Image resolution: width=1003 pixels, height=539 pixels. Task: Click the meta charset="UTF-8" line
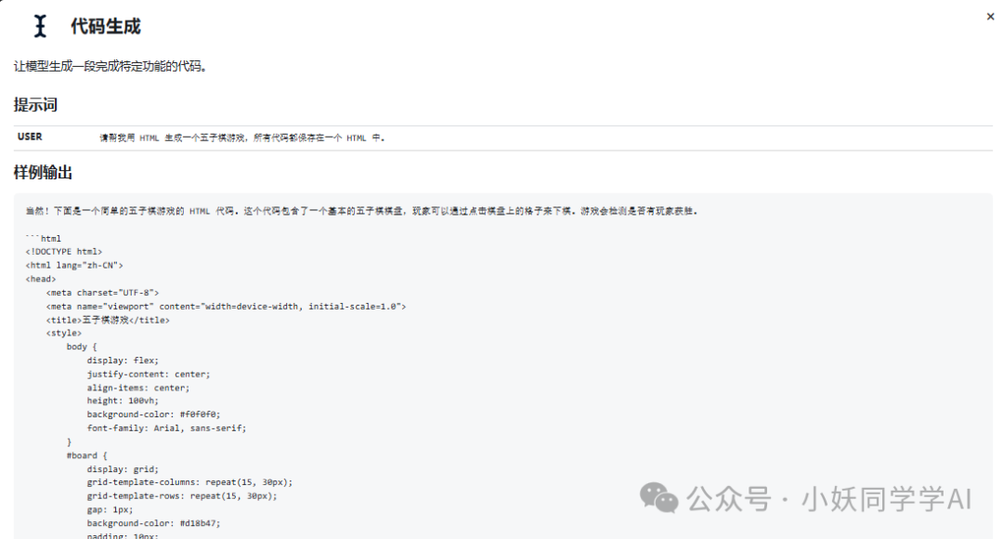tap(102, 293)
